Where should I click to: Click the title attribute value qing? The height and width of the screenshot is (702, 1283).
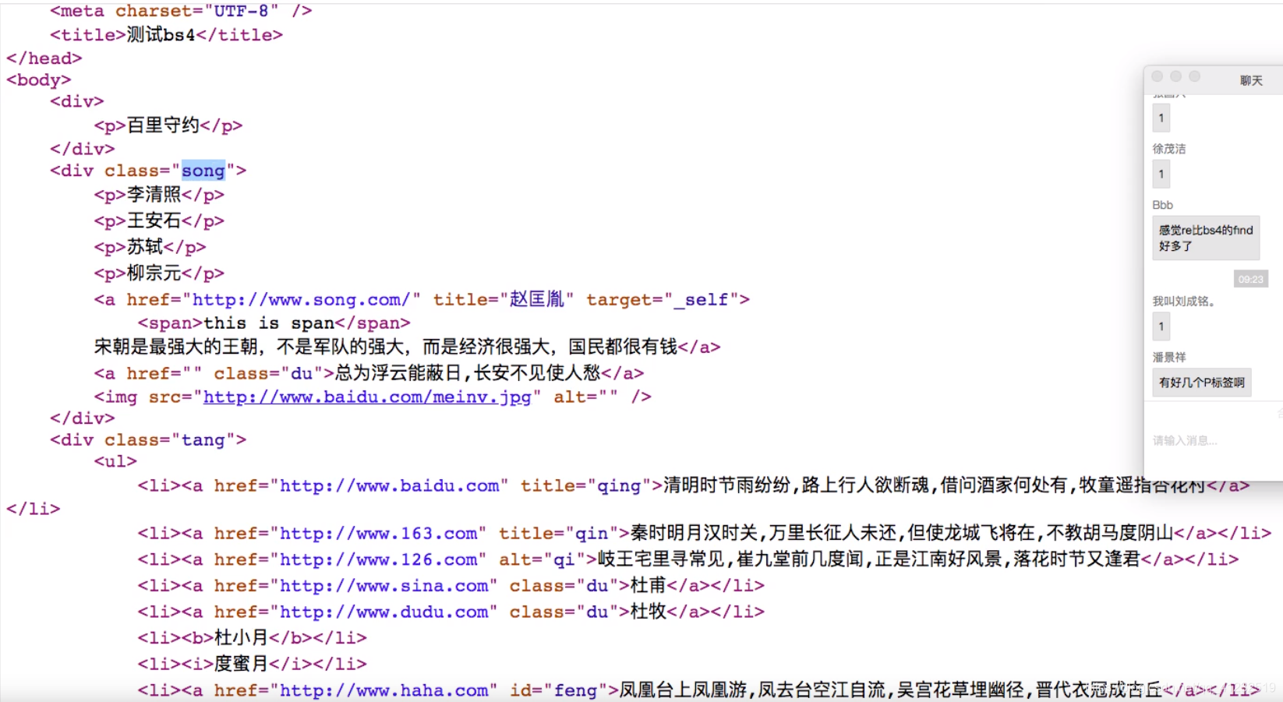point(619,486)
